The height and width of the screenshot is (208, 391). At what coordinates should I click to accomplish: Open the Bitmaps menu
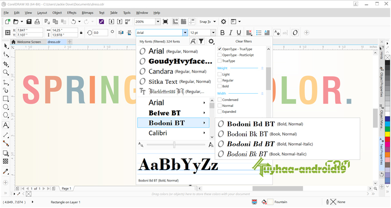click(x=88, y=13)
